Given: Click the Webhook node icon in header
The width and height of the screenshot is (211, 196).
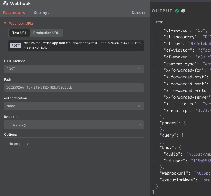Looking at the screenshot, I should coord(5,4).
